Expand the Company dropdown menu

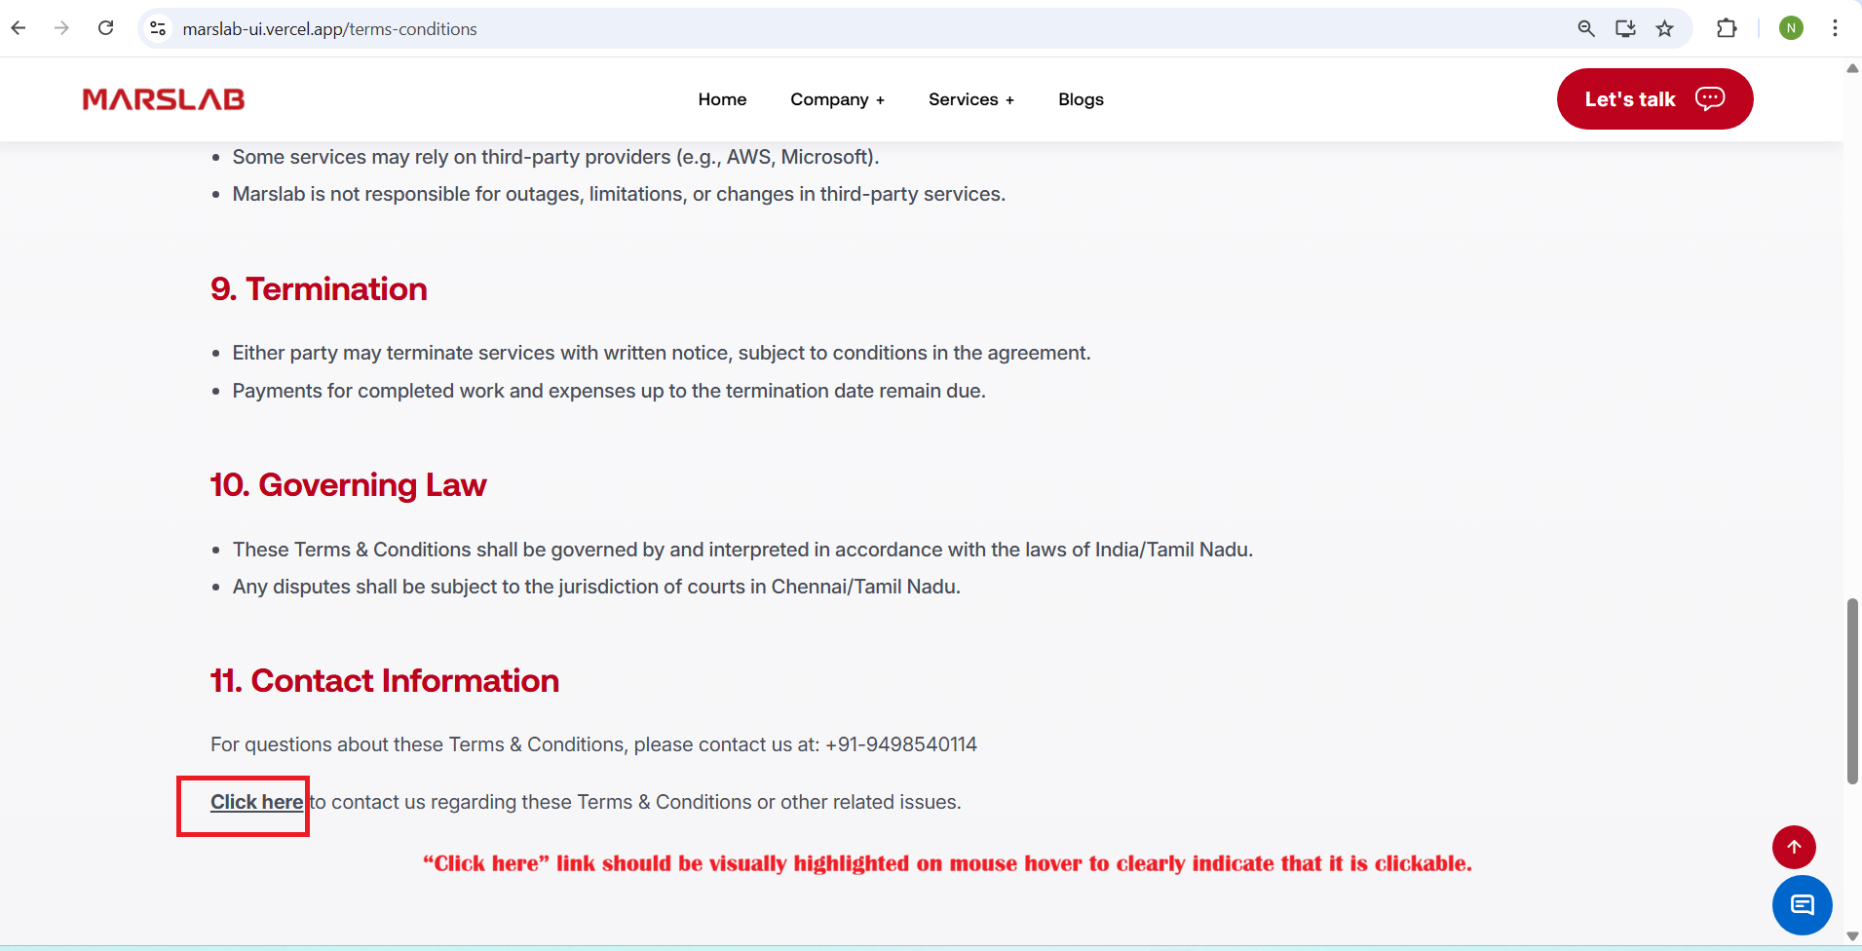(837, 99)
